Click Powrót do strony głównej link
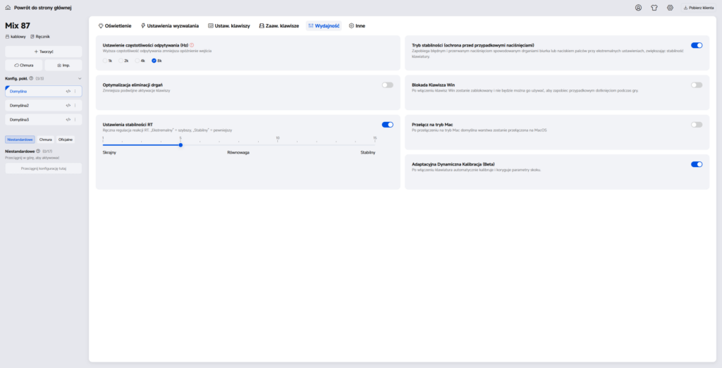This screenshot has height=368, width=722. (43, 8)
